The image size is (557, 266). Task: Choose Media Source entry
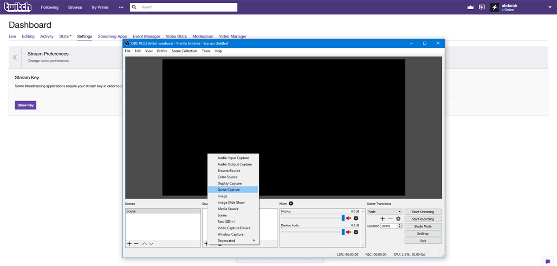click(233, 209)
